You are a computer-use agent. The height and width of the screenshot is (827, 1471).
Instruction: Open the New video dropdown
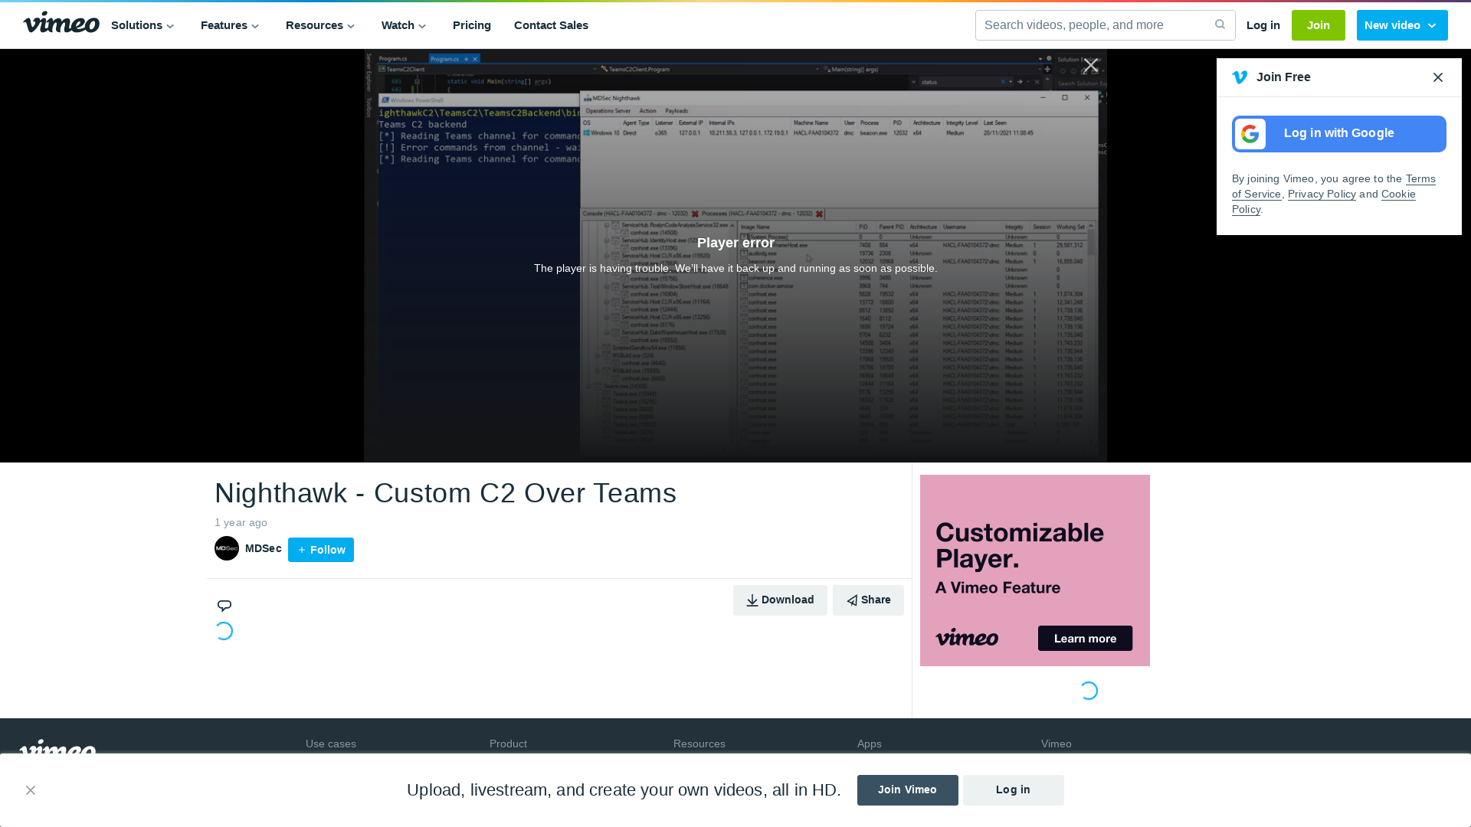coord(1402,25)
